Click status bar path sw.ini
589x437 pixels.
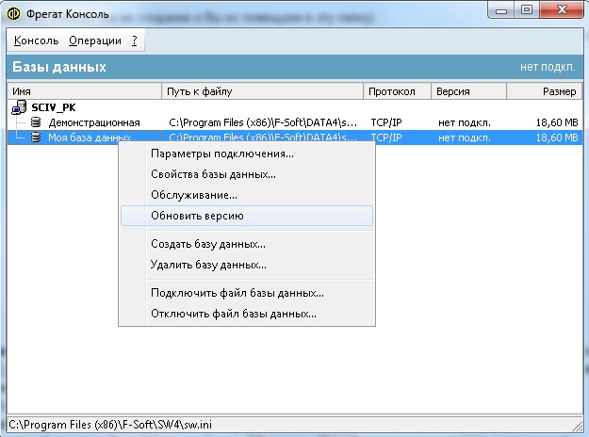tap(110, 425)
